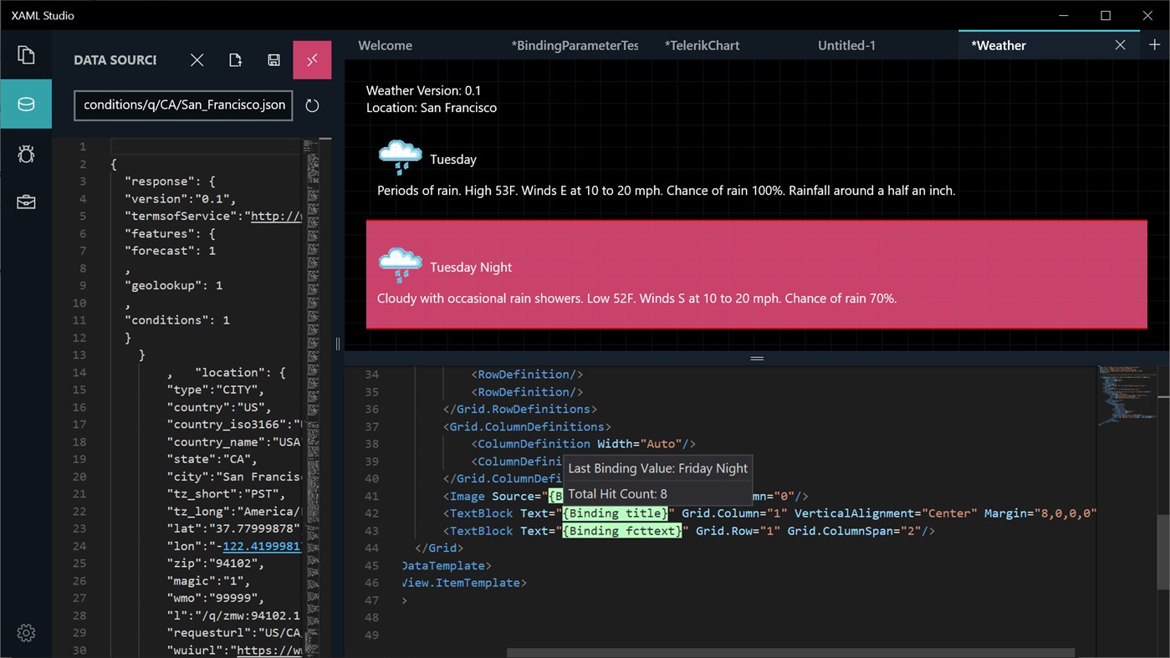Open the debugging panel via the bug icon
The image size is (1170, 658).
pyautogui.click(x=25, y=154)
